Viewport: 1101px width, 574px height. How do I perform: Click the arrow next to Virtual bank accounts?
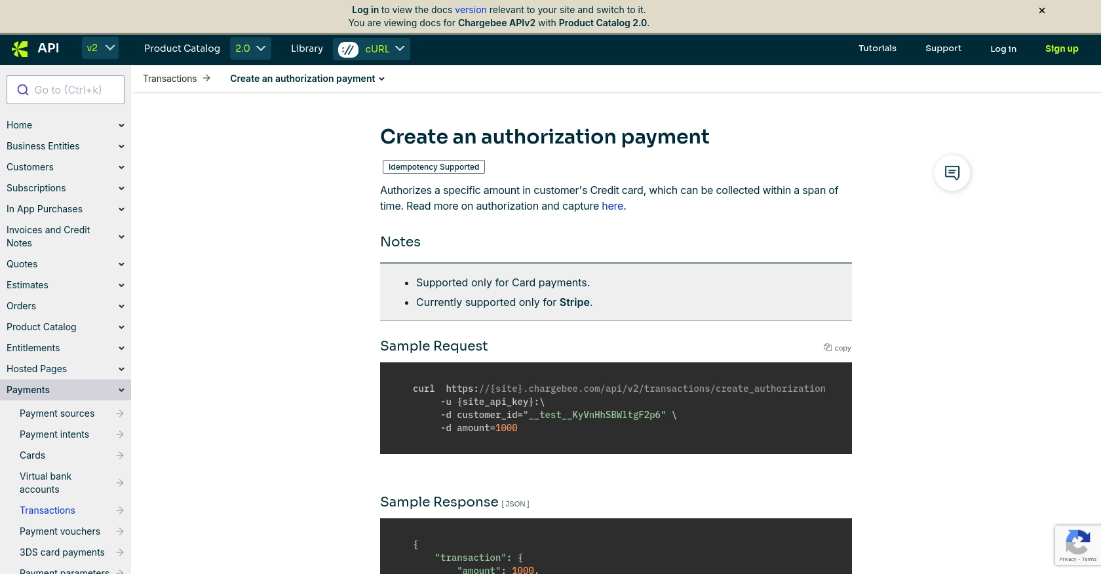click(120, 483)
